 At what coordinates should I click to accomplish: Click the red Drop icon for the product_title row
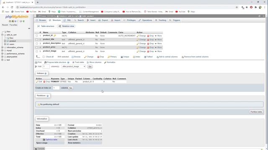tap(148, 40)
